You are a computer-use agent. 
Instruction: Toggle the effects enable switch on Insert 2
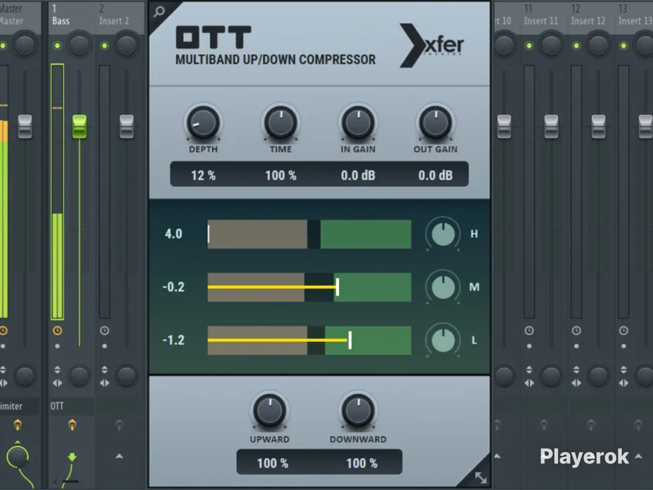tap(119, 425)
